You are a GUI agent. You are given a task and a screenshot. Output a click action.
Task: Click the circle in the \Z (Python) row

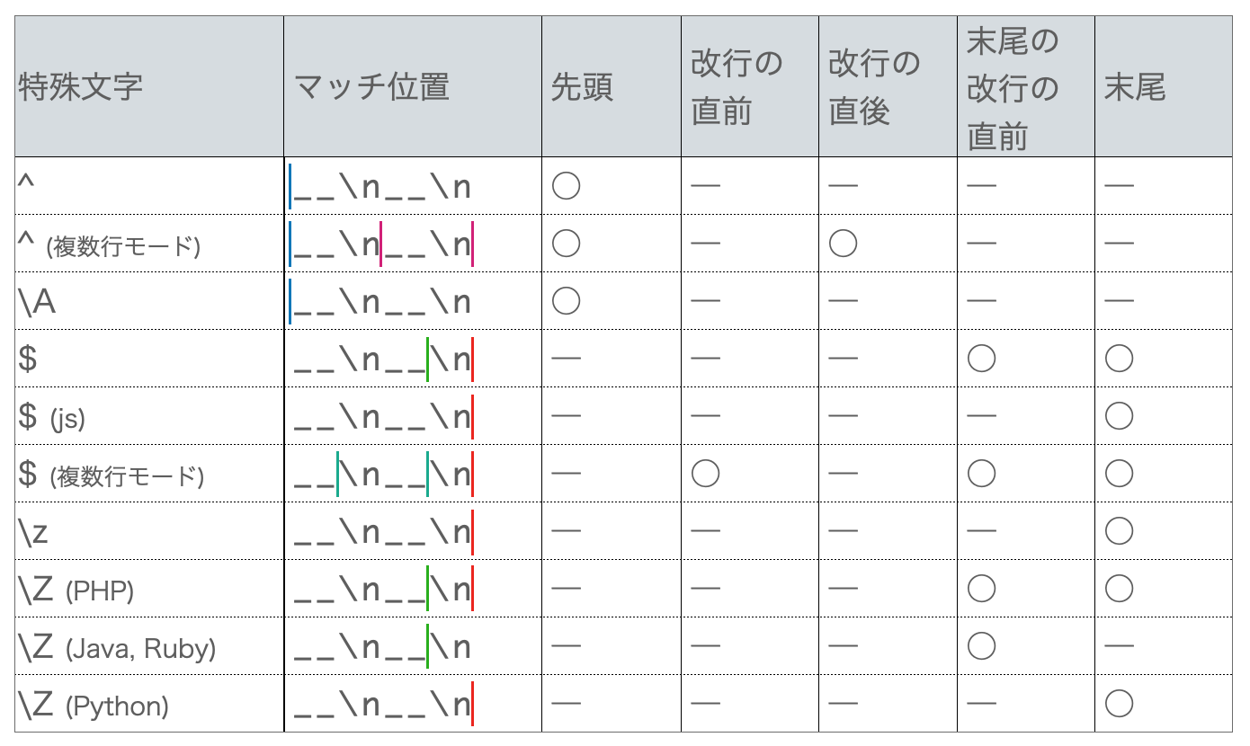click(1120, 704)
